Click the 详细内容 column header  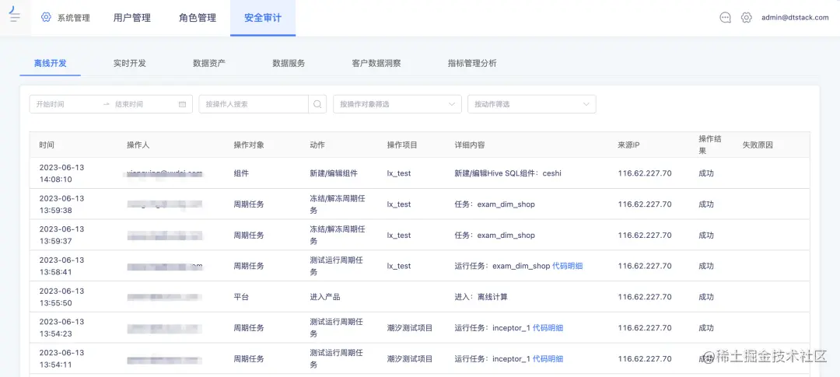(470, 145)
